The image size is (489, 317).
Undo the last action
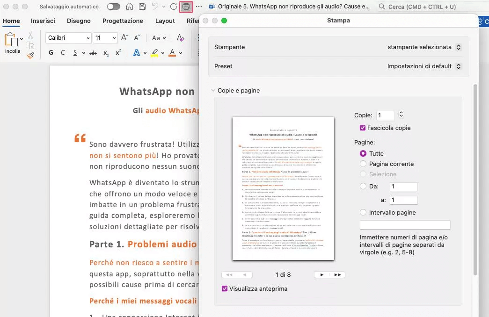coord(155,6)
